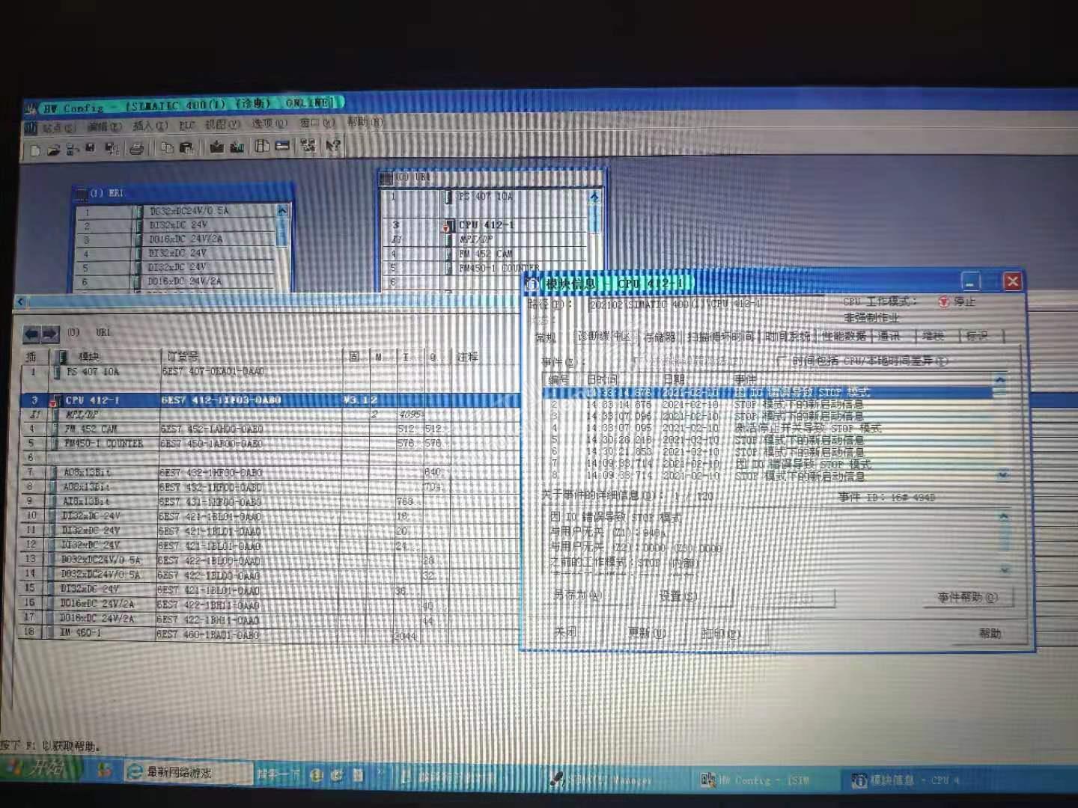The width and height of the screenshot is (1078, 808).
Task: Open the Station menu
Action: click(x=58, y=128)
